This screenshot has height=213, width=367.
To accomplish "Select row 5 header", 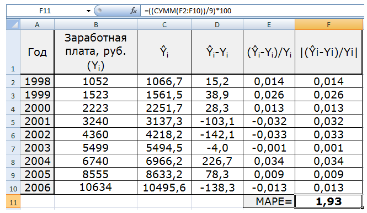I will (x=13, y=121).
